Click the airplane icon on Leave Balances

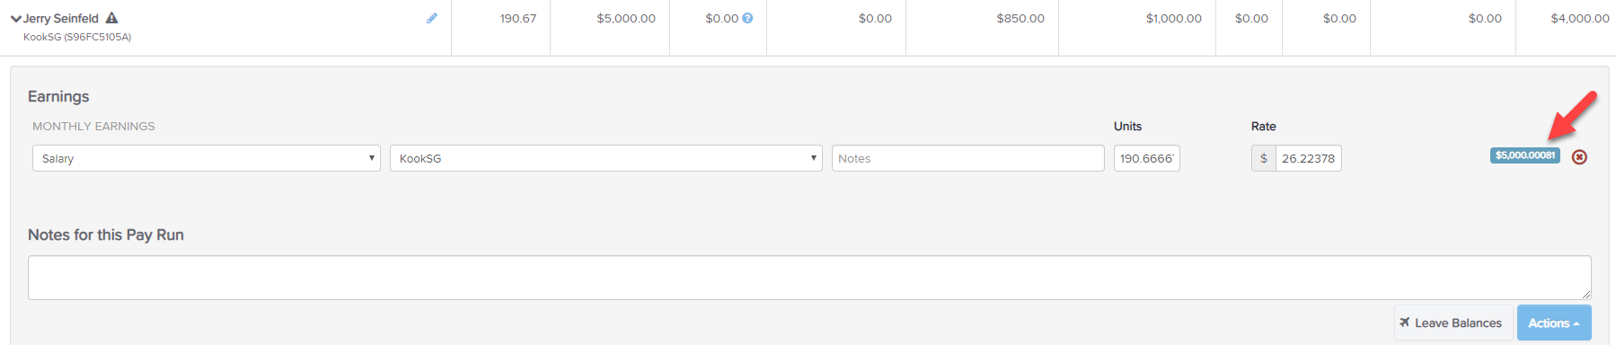pos(1405,323)
